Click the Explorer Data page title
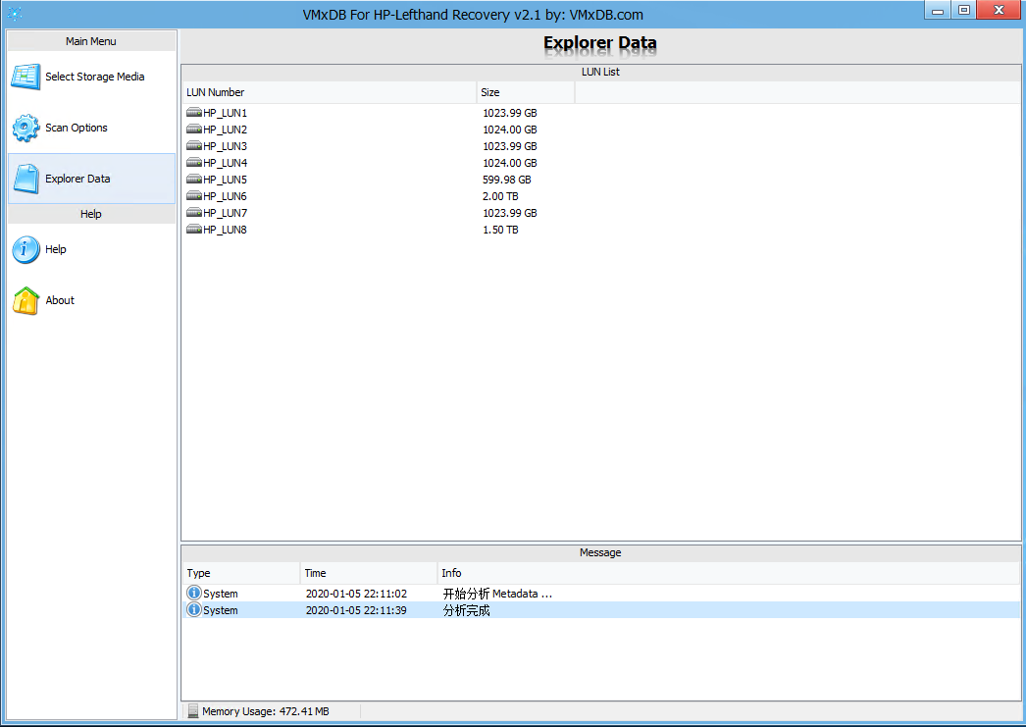 (600, 43)
